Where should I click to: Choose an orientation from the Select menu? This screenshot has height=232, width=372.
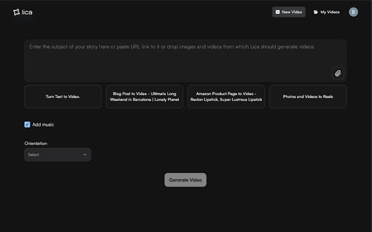(x=57, y=154)
